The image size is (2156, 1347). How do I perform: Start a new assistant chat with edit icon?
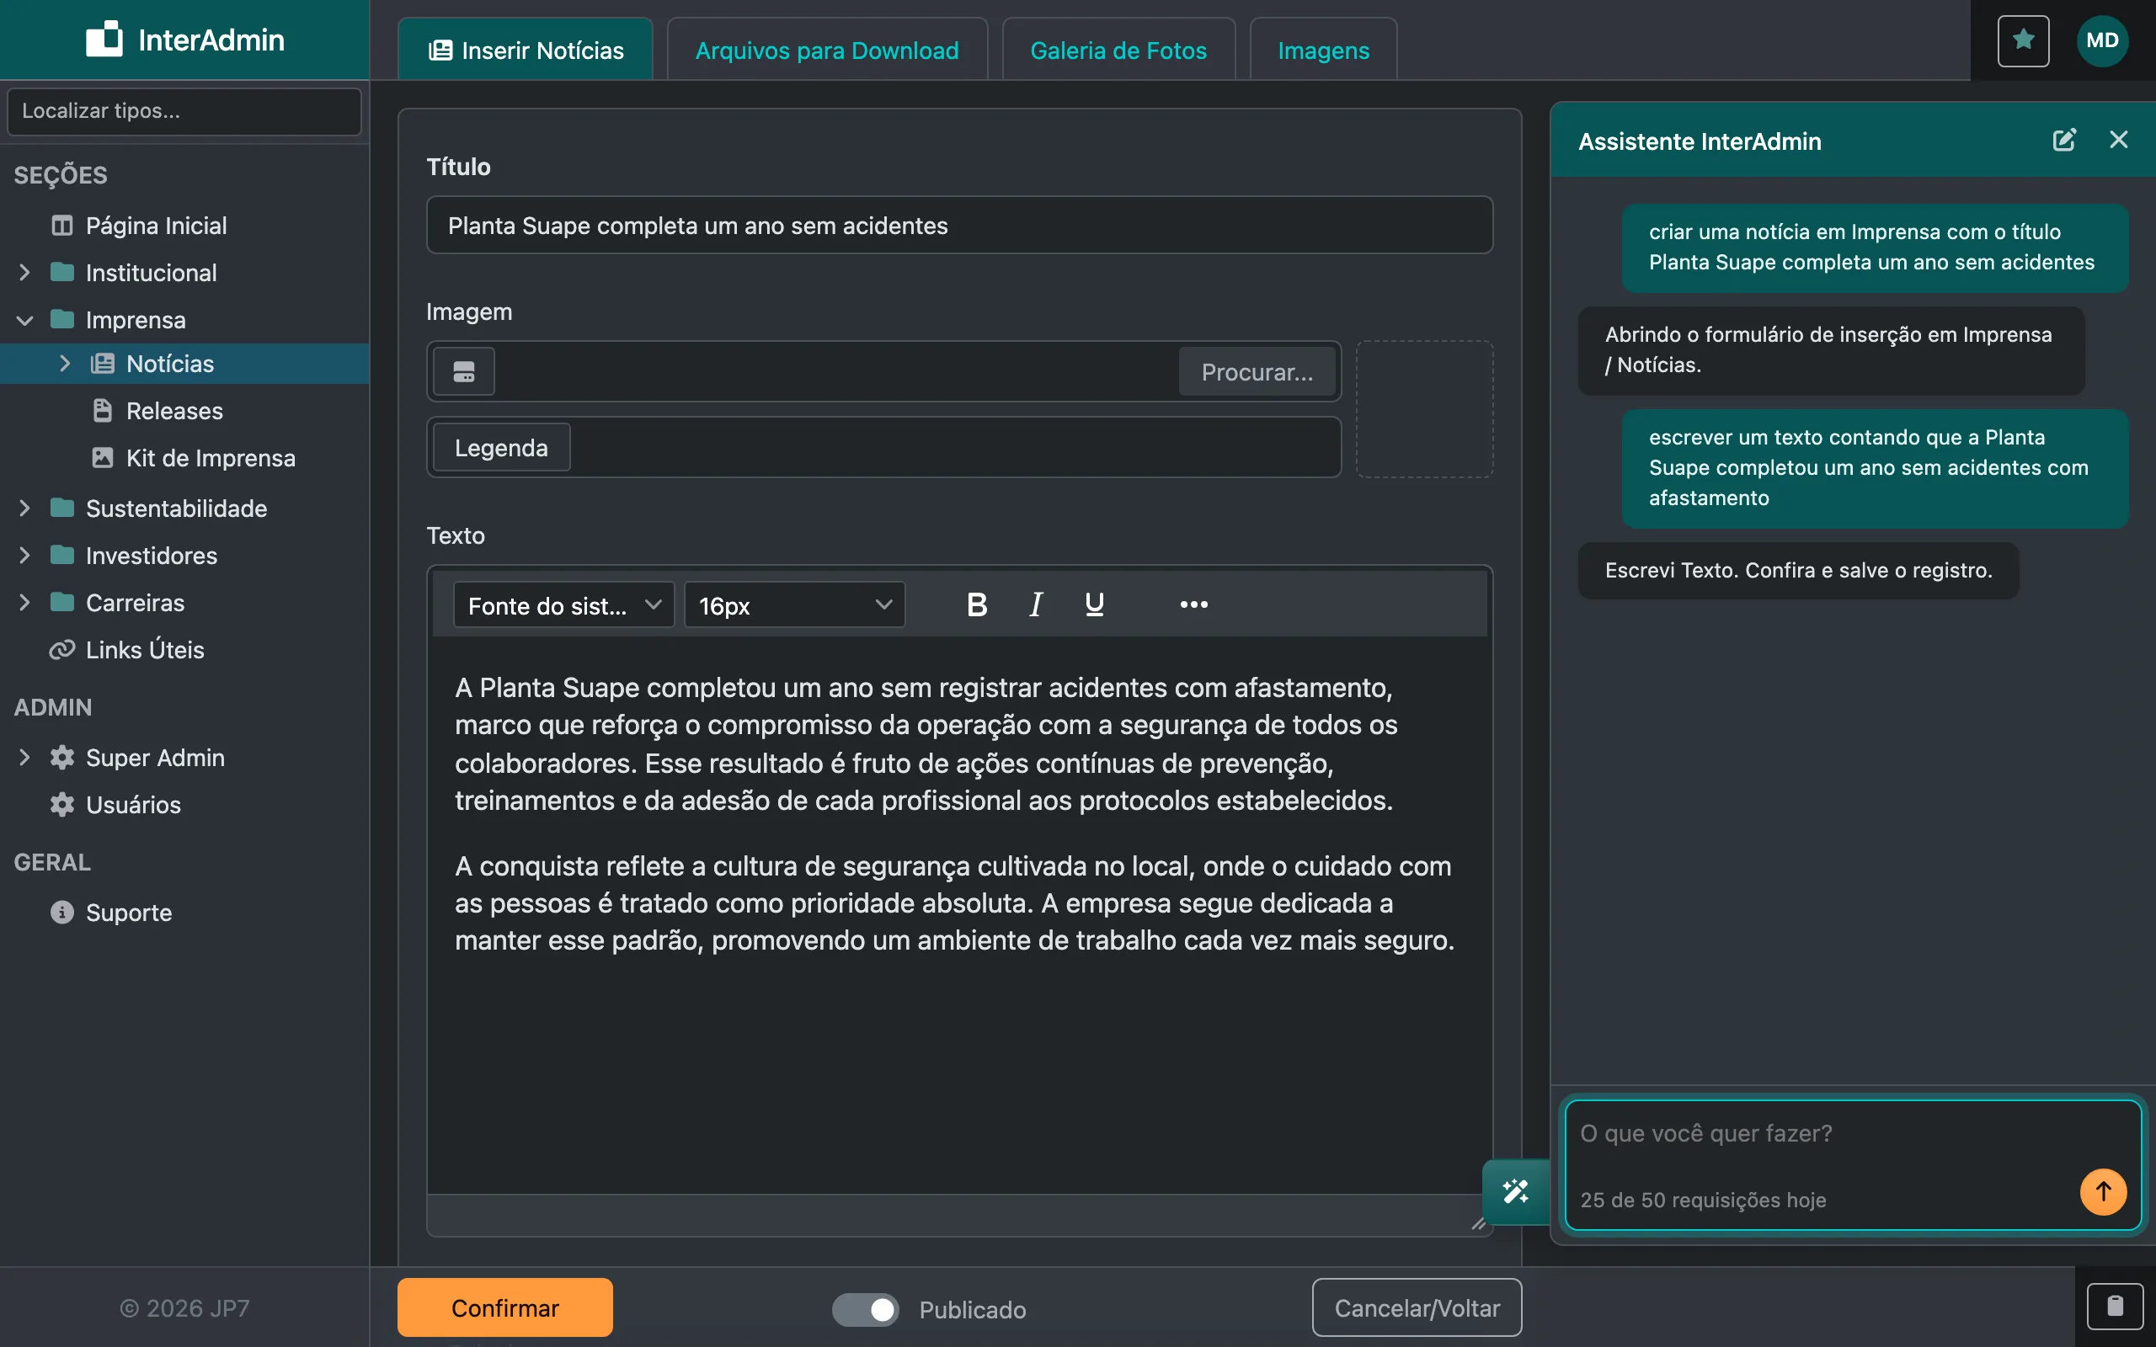click(2064, 140)
